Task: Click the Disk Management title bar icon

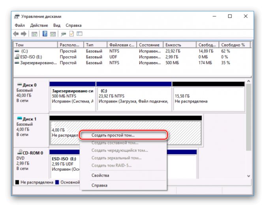Action: coord(17,17)
